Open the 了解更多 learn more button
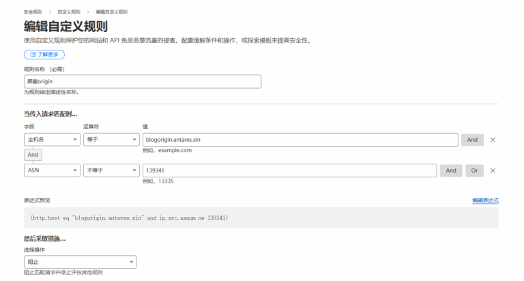The width and height of the screenshot is (524, 281). pyautogui.click(x=44, y=55)
